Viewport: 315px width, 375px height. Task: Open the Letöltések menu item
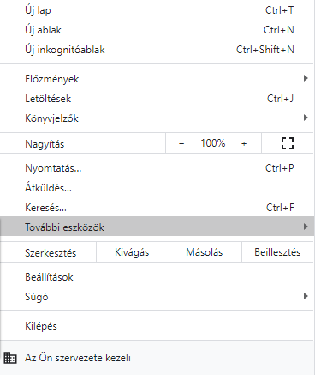click(157, 99)
